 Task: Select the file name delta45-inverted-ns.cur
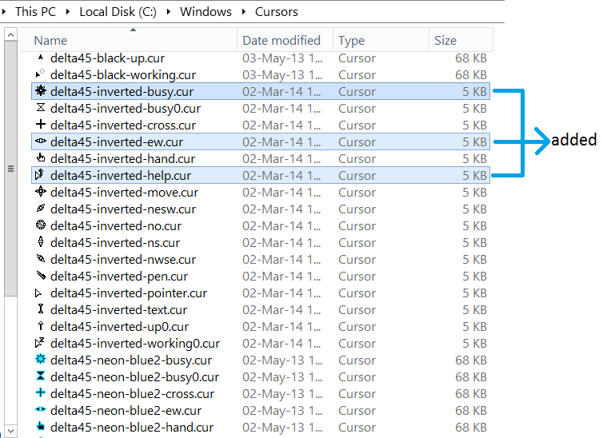coord(115,242)
